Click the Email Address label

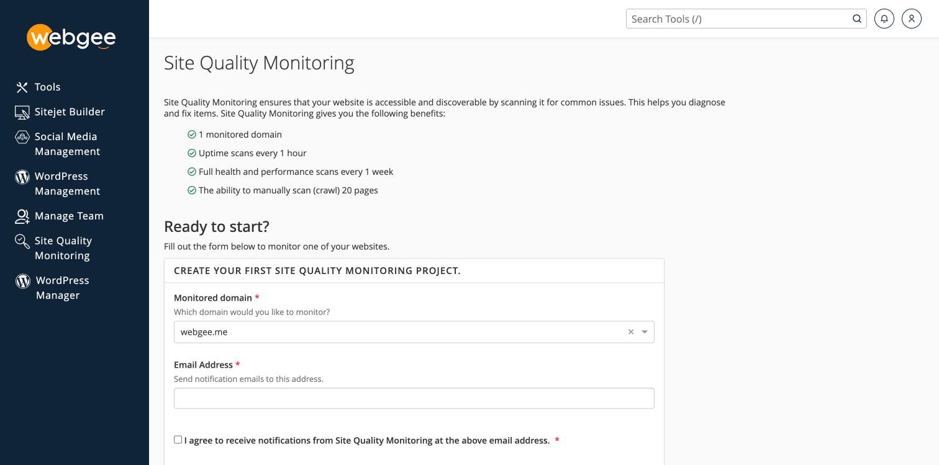(x=203, y=365)
